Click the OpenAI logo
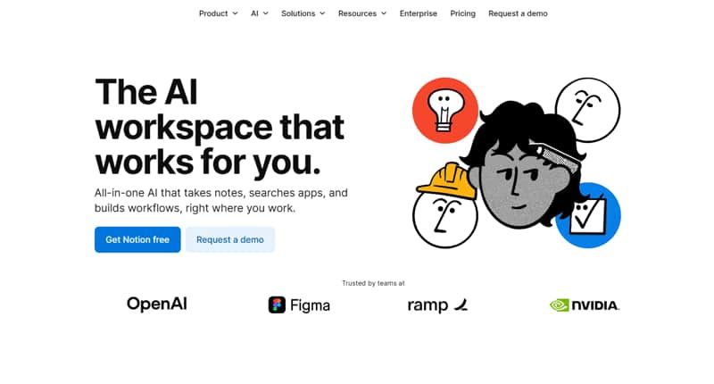The image size is (714, 384). (157, 304)
